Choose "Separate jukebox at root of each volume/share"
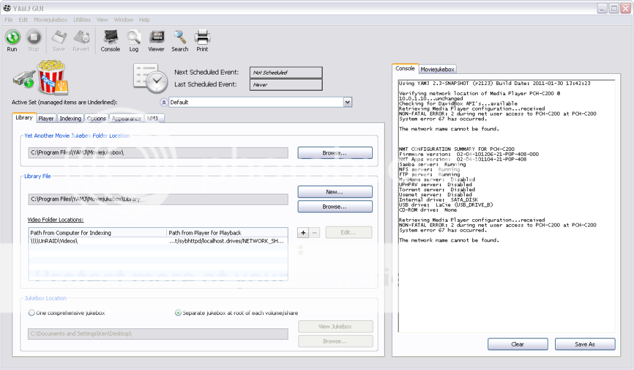The width and height of the screenshot is (634, 370). coord(179,313)
